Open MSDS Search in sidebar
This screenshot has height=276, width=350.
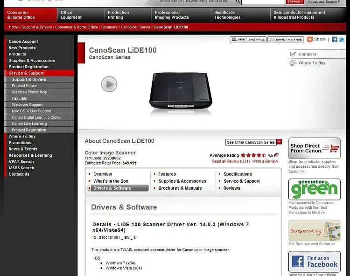click(21, 168)
